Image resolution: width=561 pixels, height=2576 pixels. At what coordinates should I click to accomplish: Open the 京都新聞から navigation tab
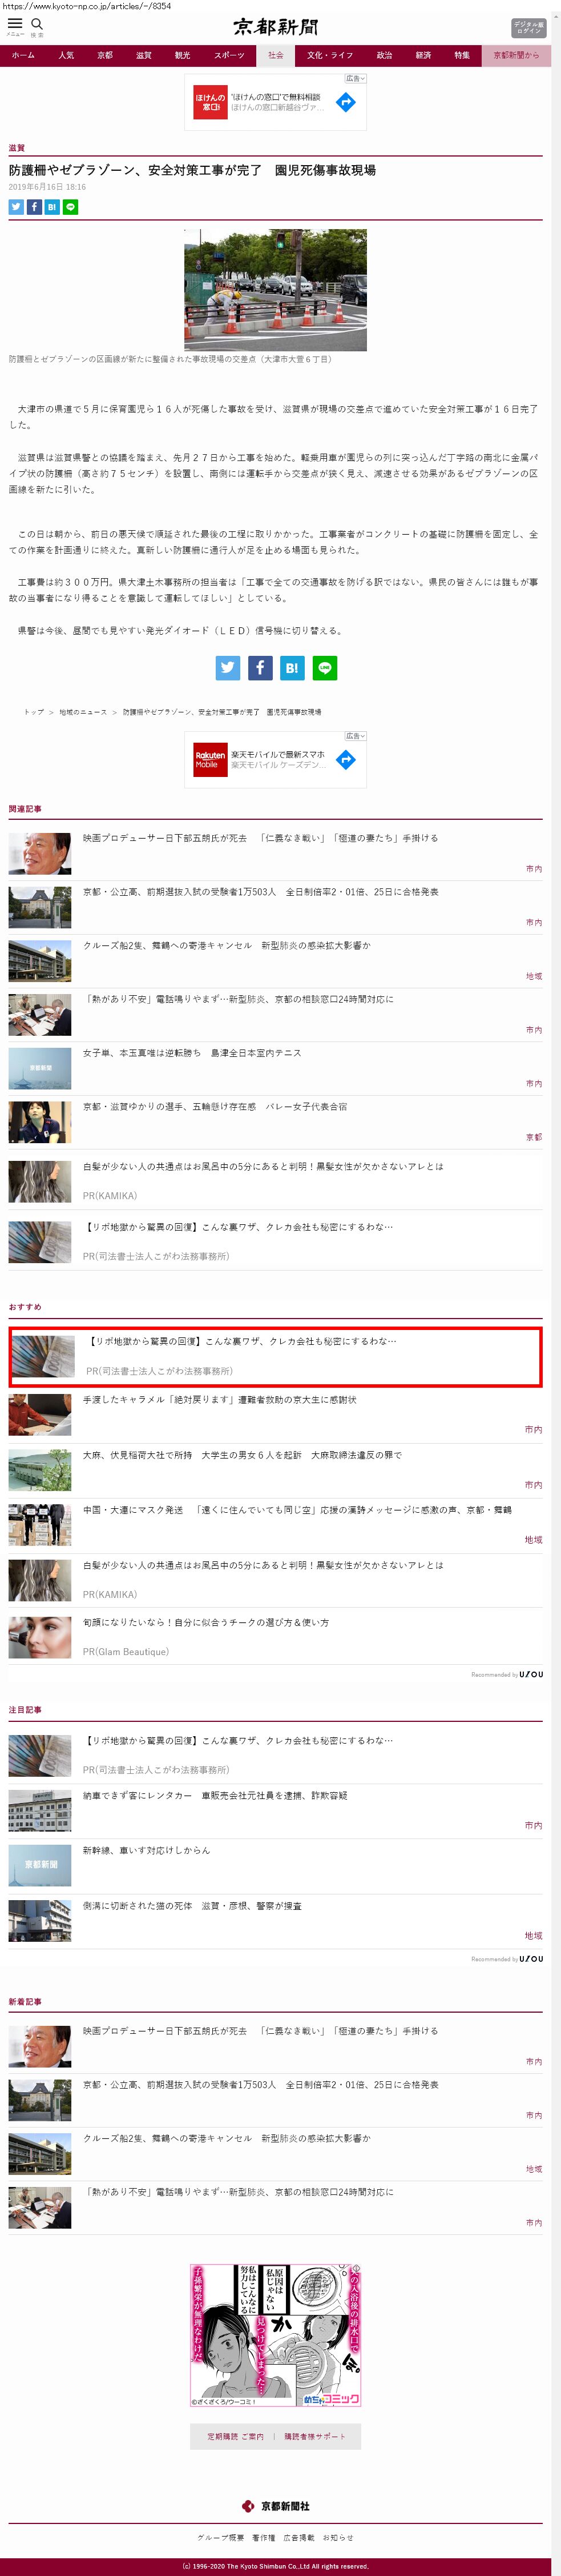[x=516, y=56]
